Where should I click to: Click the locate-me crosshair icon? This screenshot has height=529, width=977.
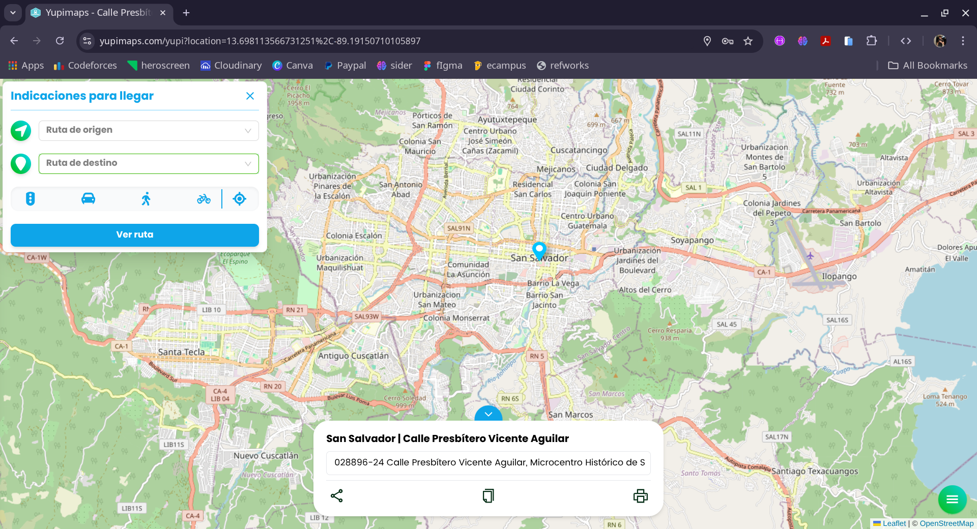pos(240,199)
